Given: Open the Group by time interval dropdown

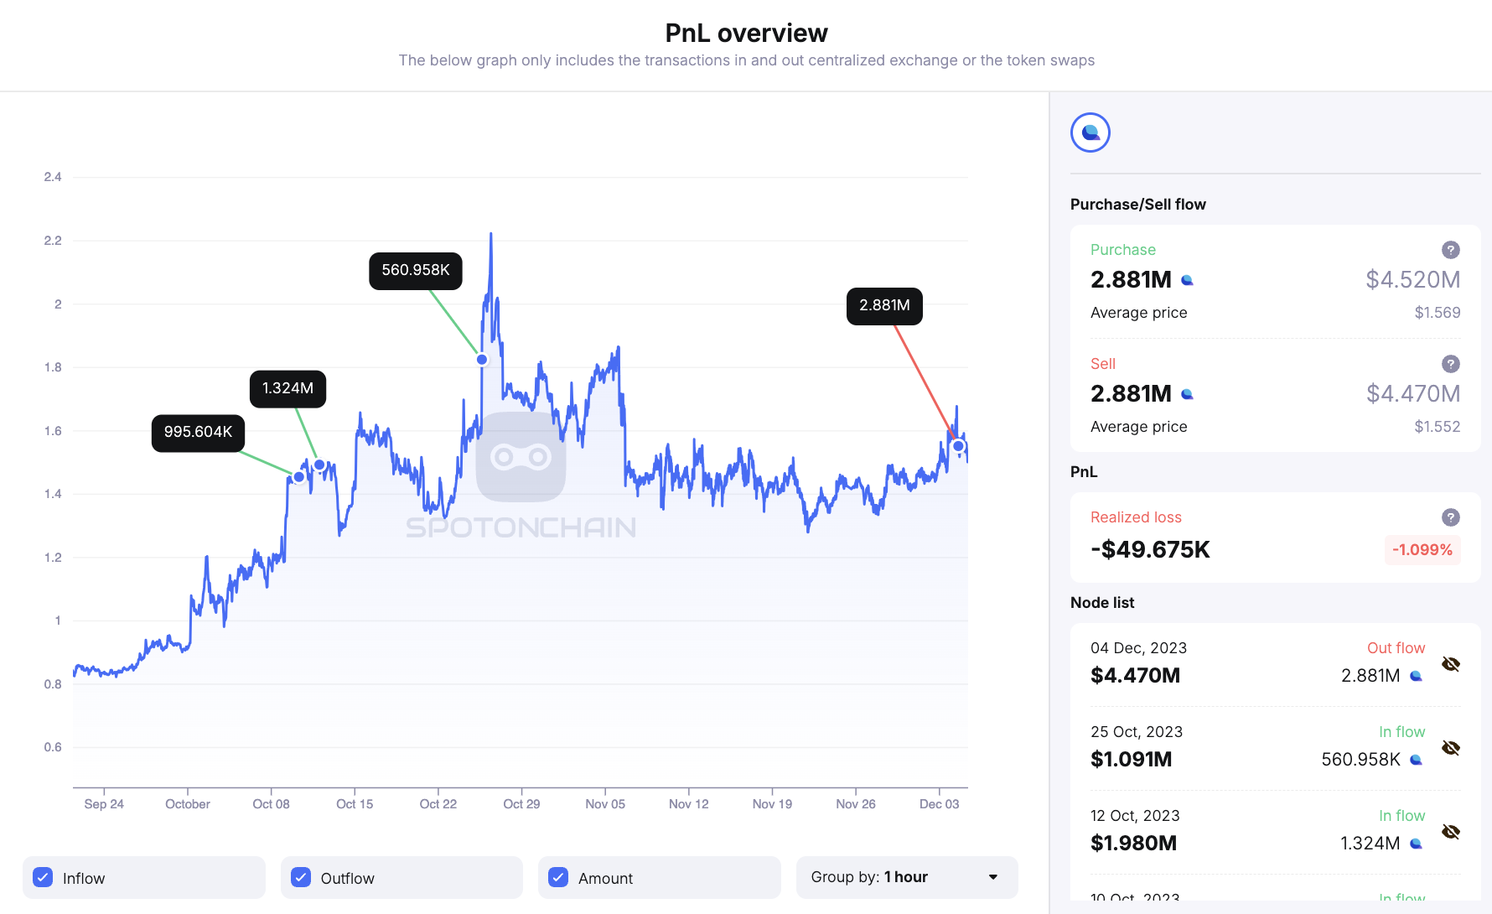Looking at the screenshot, I should (x=907, y=877).
